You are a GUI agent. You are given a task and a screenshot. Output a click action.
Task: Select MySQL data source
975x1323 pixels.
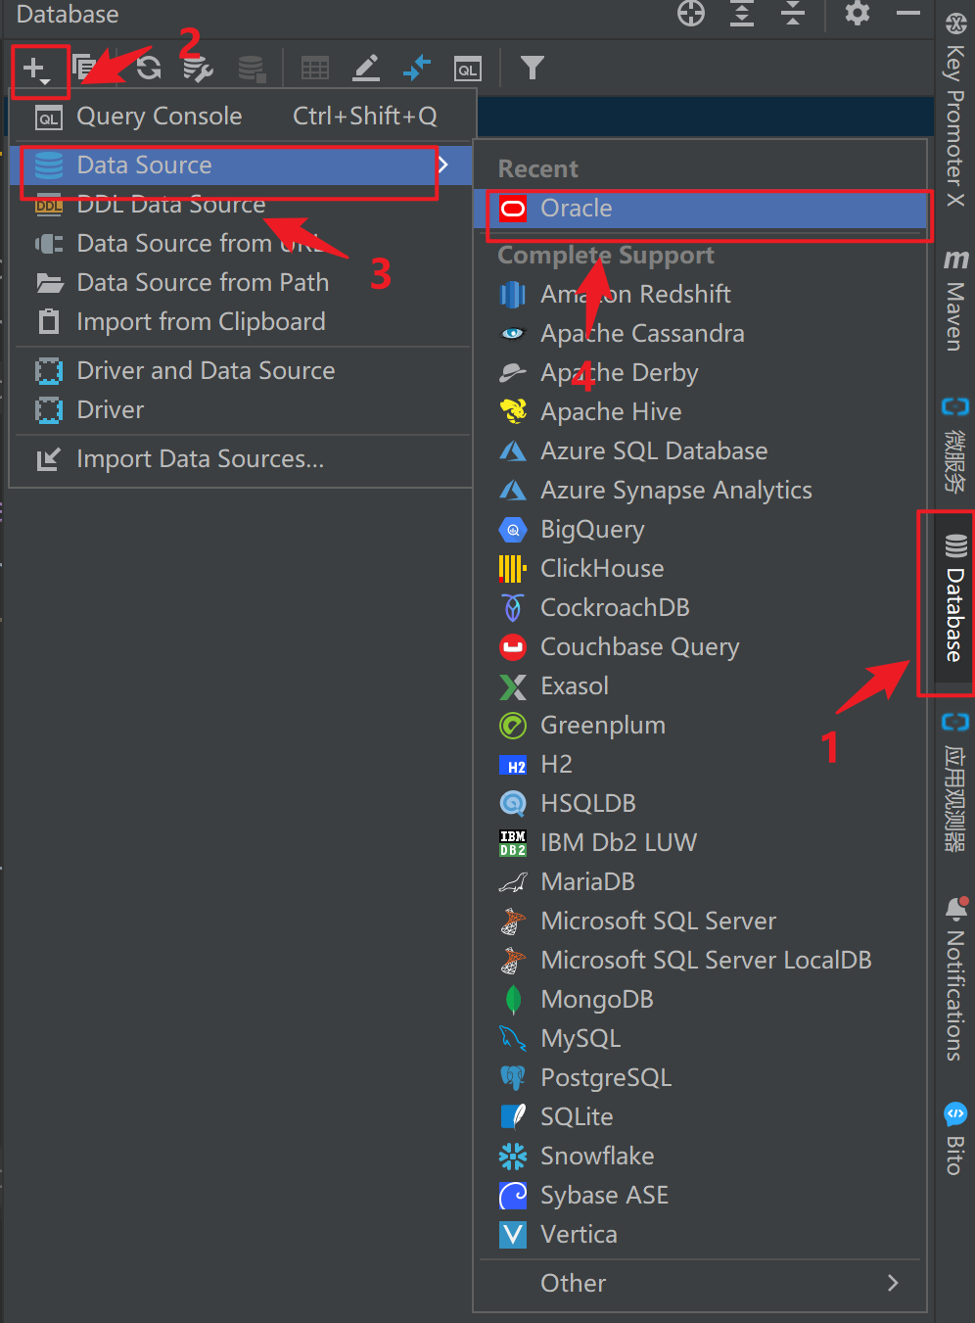point(700,1039)
